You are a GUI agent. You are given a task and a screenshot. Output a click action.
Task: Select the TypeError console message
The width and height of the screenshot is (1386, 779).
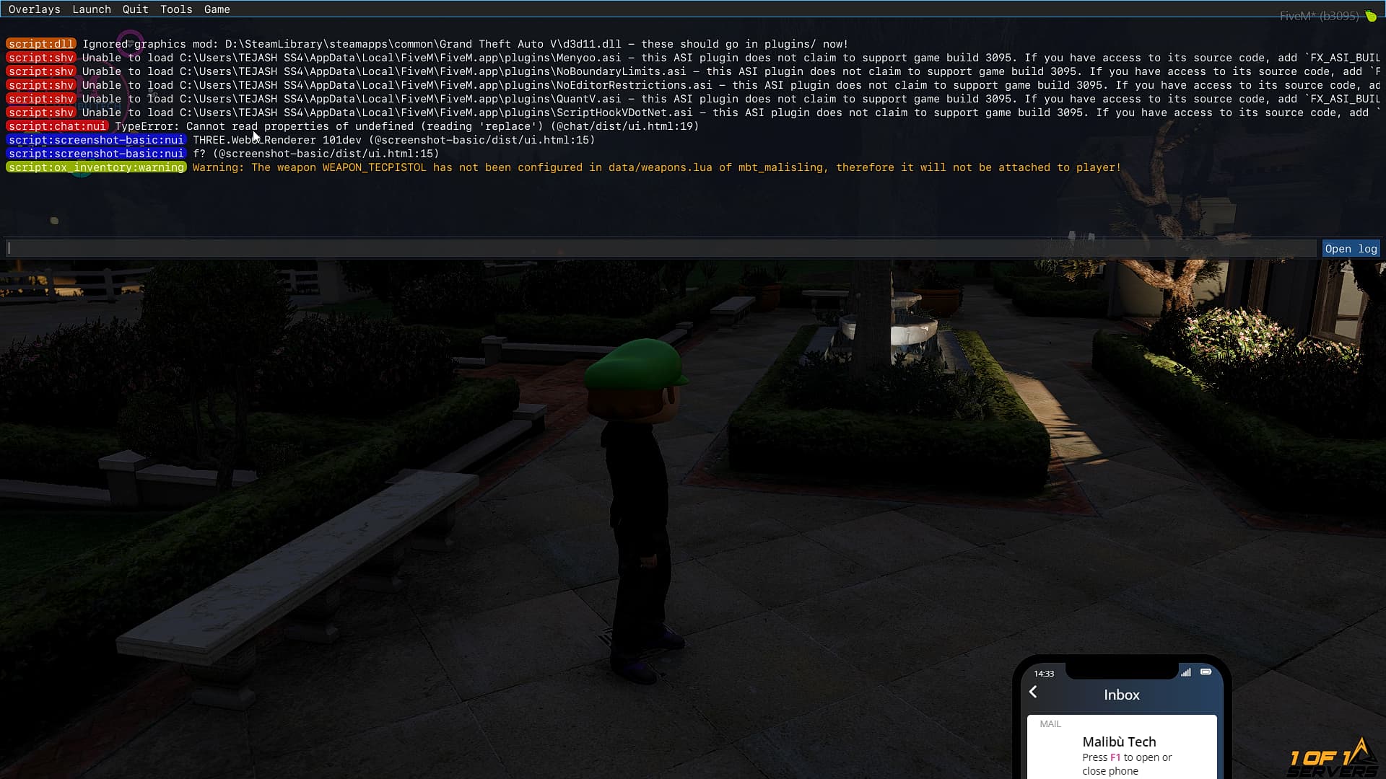407,126
